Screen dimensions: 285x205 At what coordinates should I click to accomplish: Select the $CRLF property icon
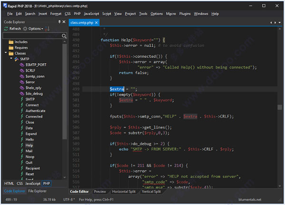22,71
